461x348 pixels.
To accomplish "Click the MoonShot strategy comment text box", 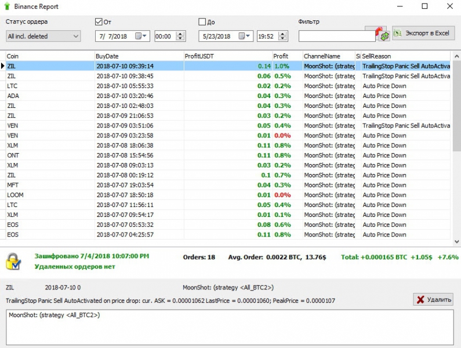I will point(230,327).
